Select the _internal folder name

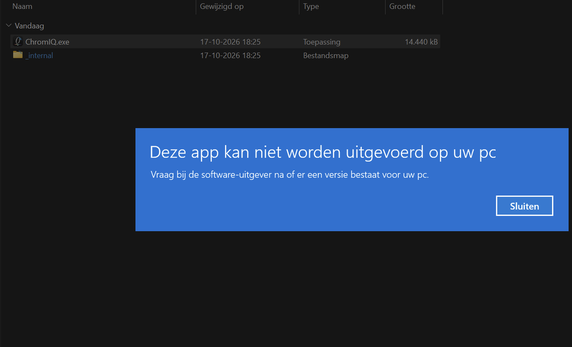39,56
